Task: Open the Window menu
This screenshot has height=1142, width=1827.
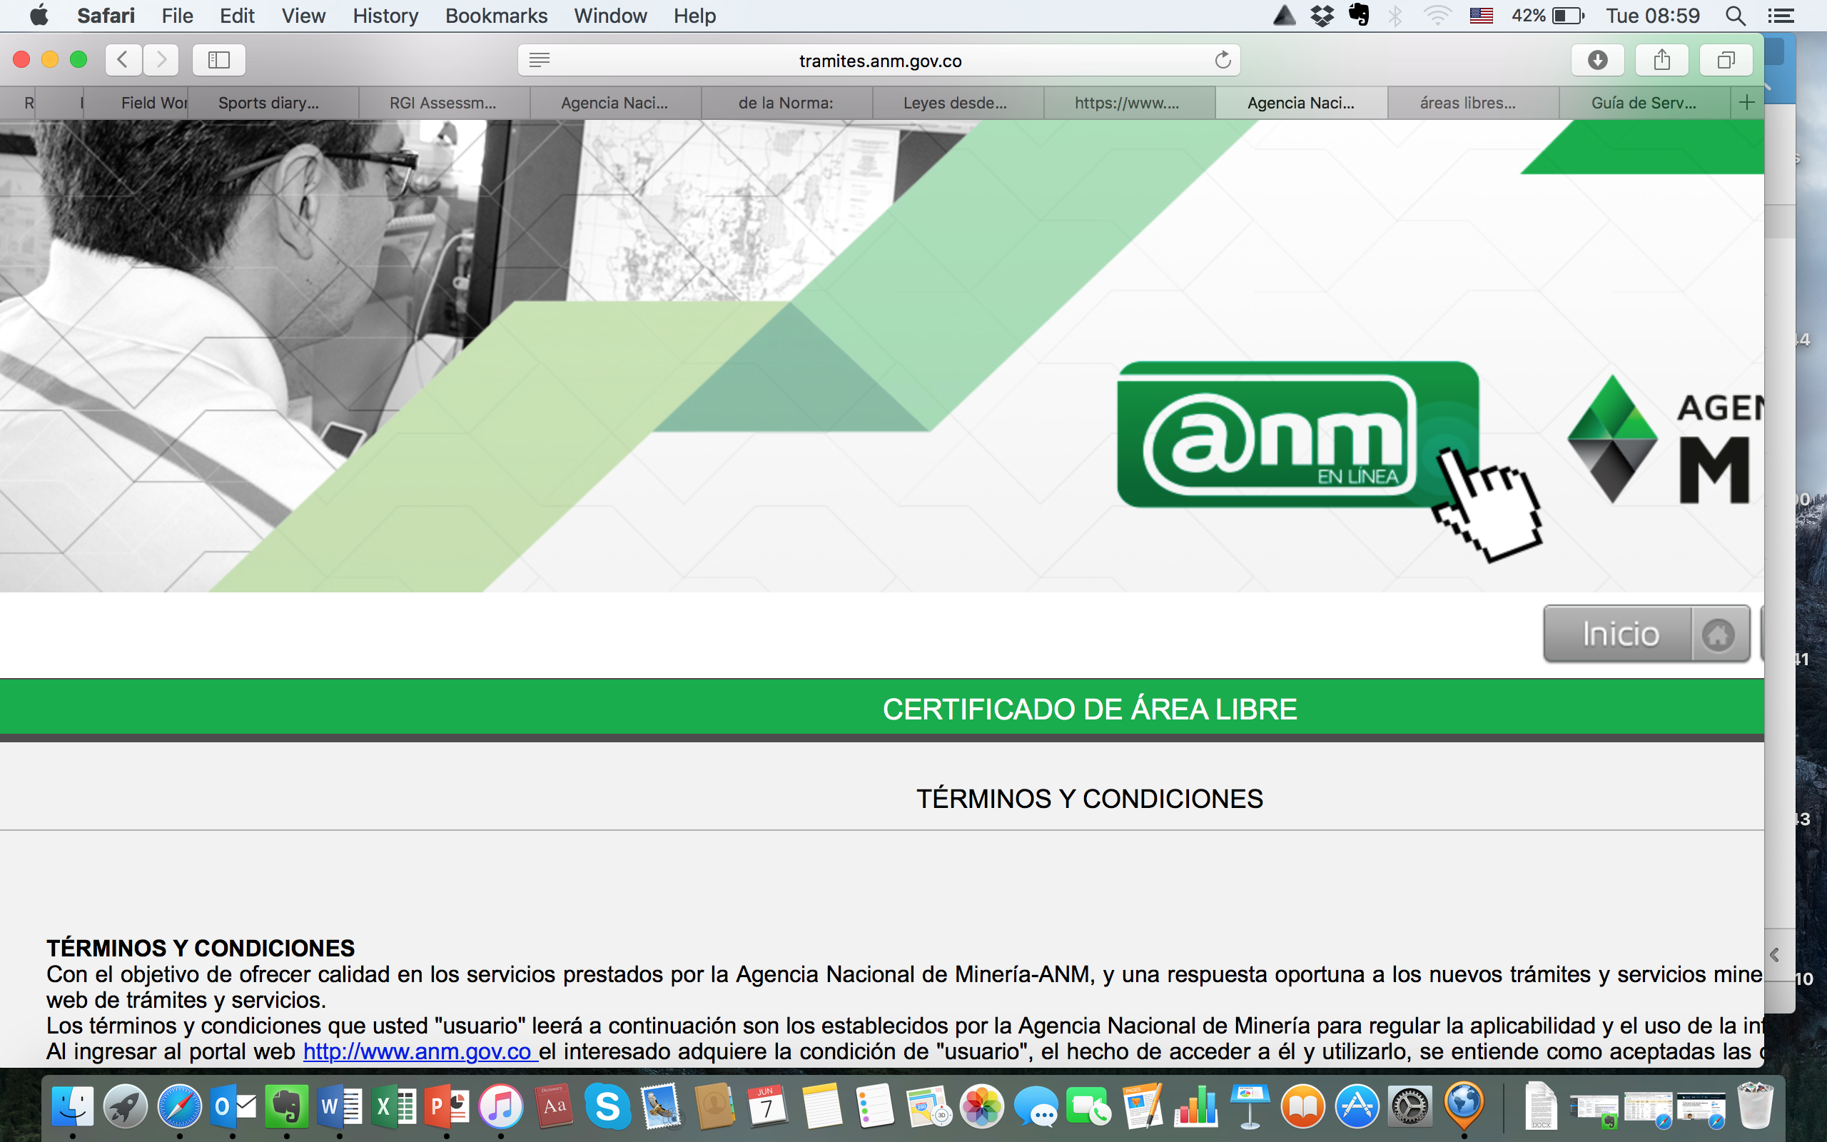Action: tap(610, 16)
